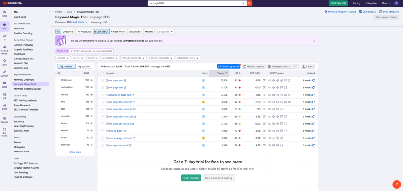
Task: Open the orange help question-mark bubble
Action: tap(397, 184)
